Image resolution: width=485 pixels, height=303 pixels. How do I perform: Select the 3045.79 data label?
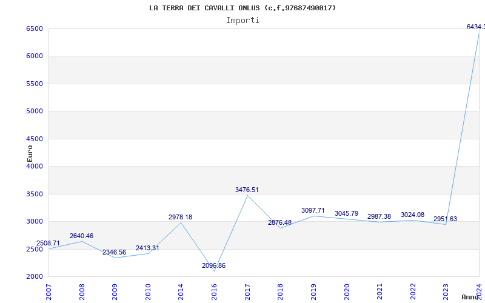346,214
